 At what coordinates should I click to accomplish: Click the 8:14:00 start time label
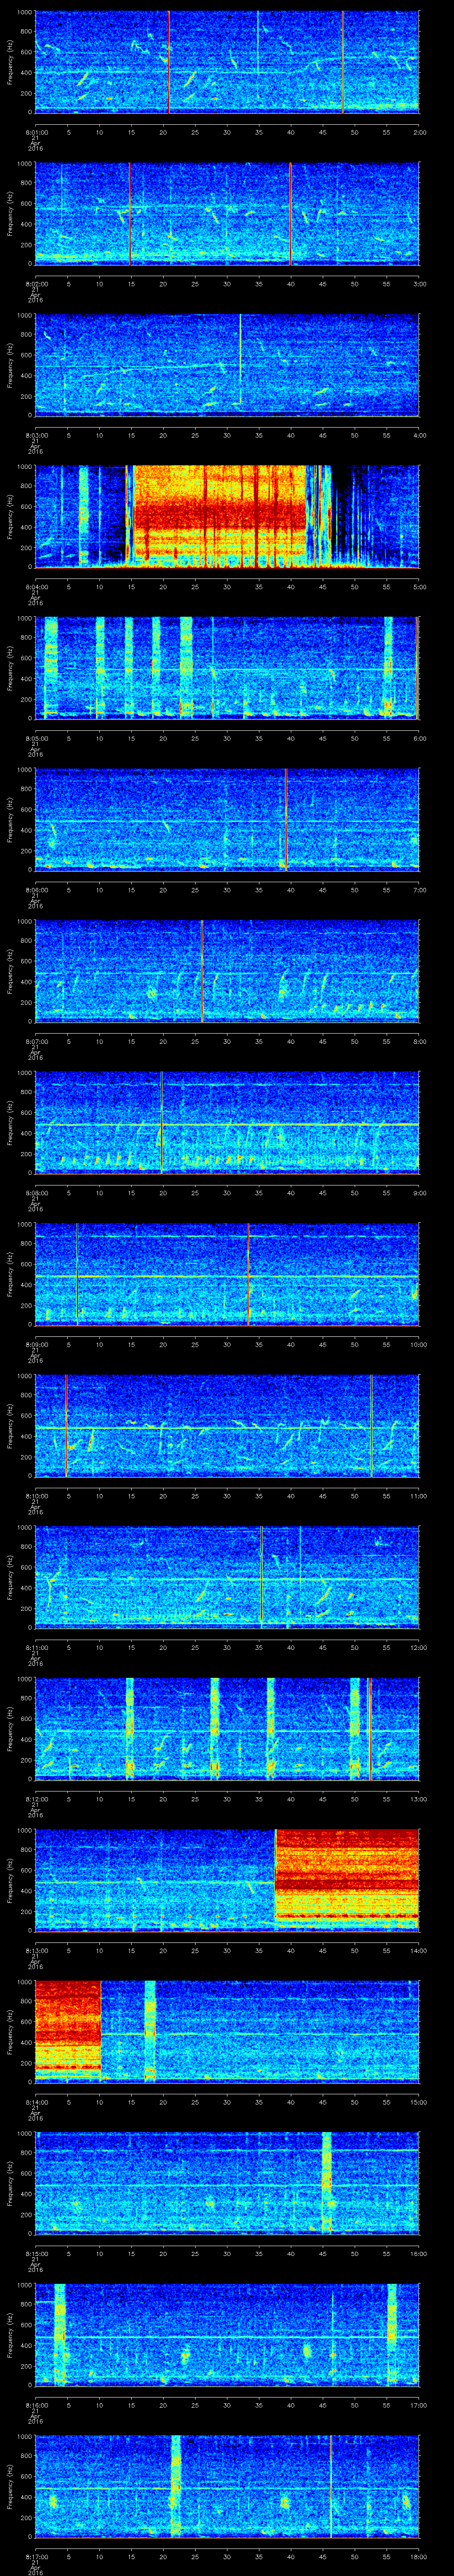coord(36,2102)
